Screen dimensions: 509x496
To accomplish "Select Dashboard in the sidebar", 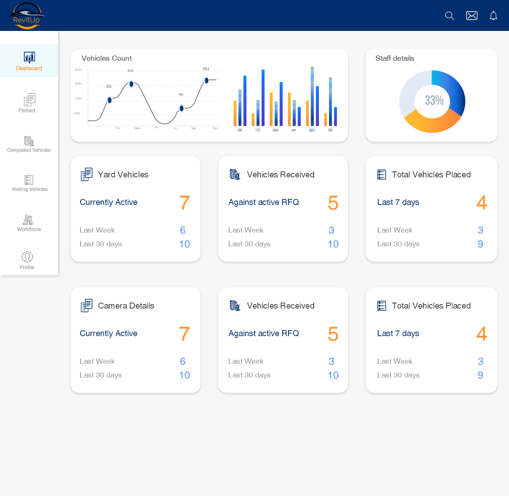I will coord(29,61).
